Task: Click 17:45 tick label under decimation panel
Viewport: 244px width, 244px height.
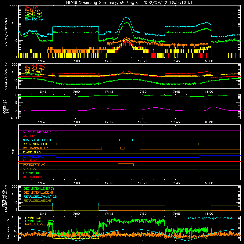Action: coord(176,214)
